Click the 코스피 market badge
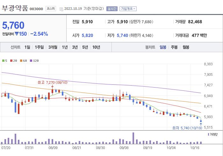This screenshot has height=156, width=223. click(x=51, y=9)
